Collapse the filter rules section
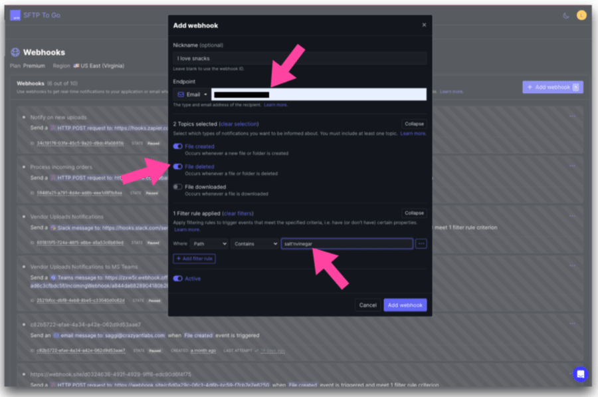Image resolution: width=598 pixels, height=397 pixels. [413, 213]
